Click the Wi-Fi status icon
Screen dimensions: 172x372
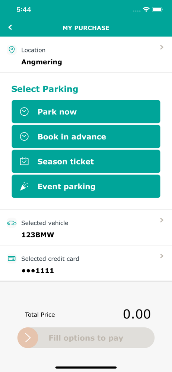pos(146,10)
